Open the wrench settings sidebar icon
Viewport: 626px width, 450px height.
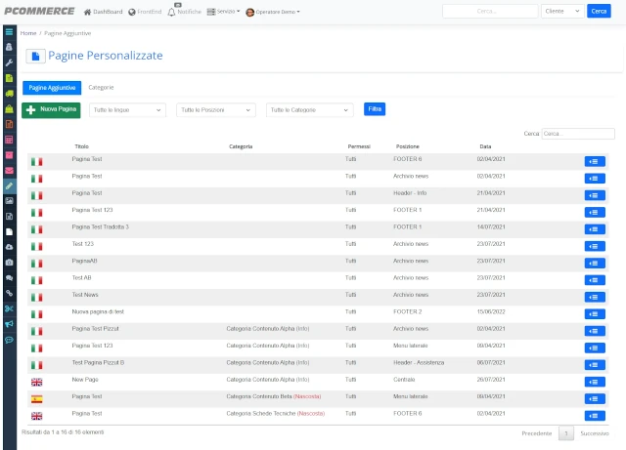click(x=9, y=62)
